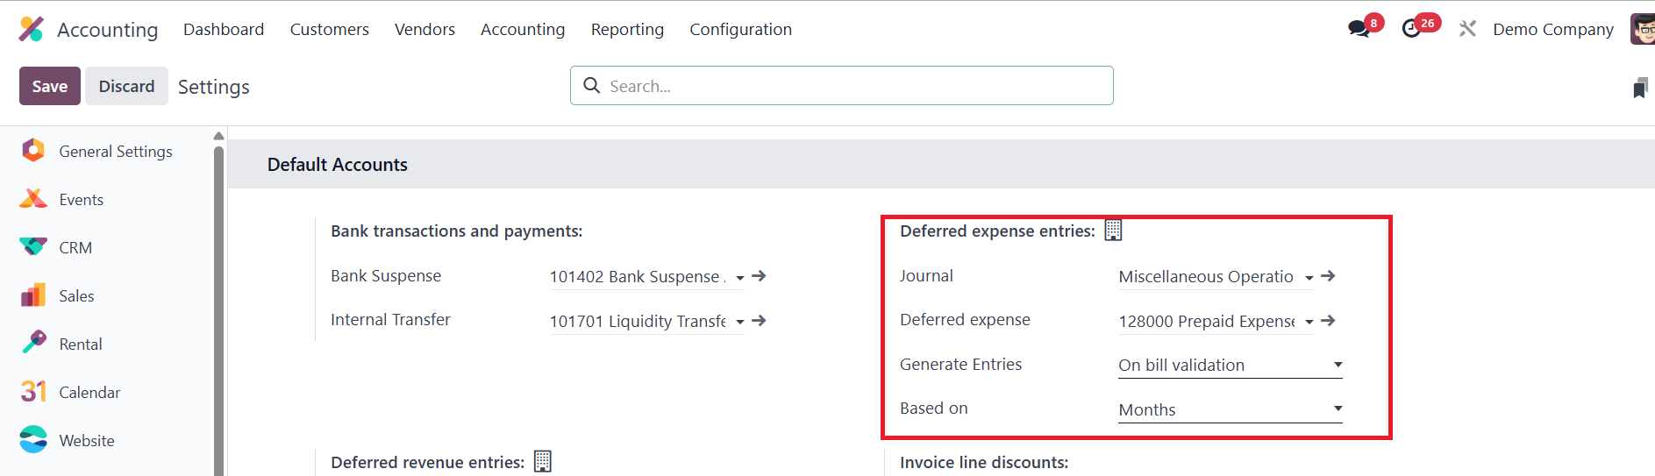
Task: Open the Deferred expense account external link arrow
Action: pyautogui.click(x=1329, y=321)
